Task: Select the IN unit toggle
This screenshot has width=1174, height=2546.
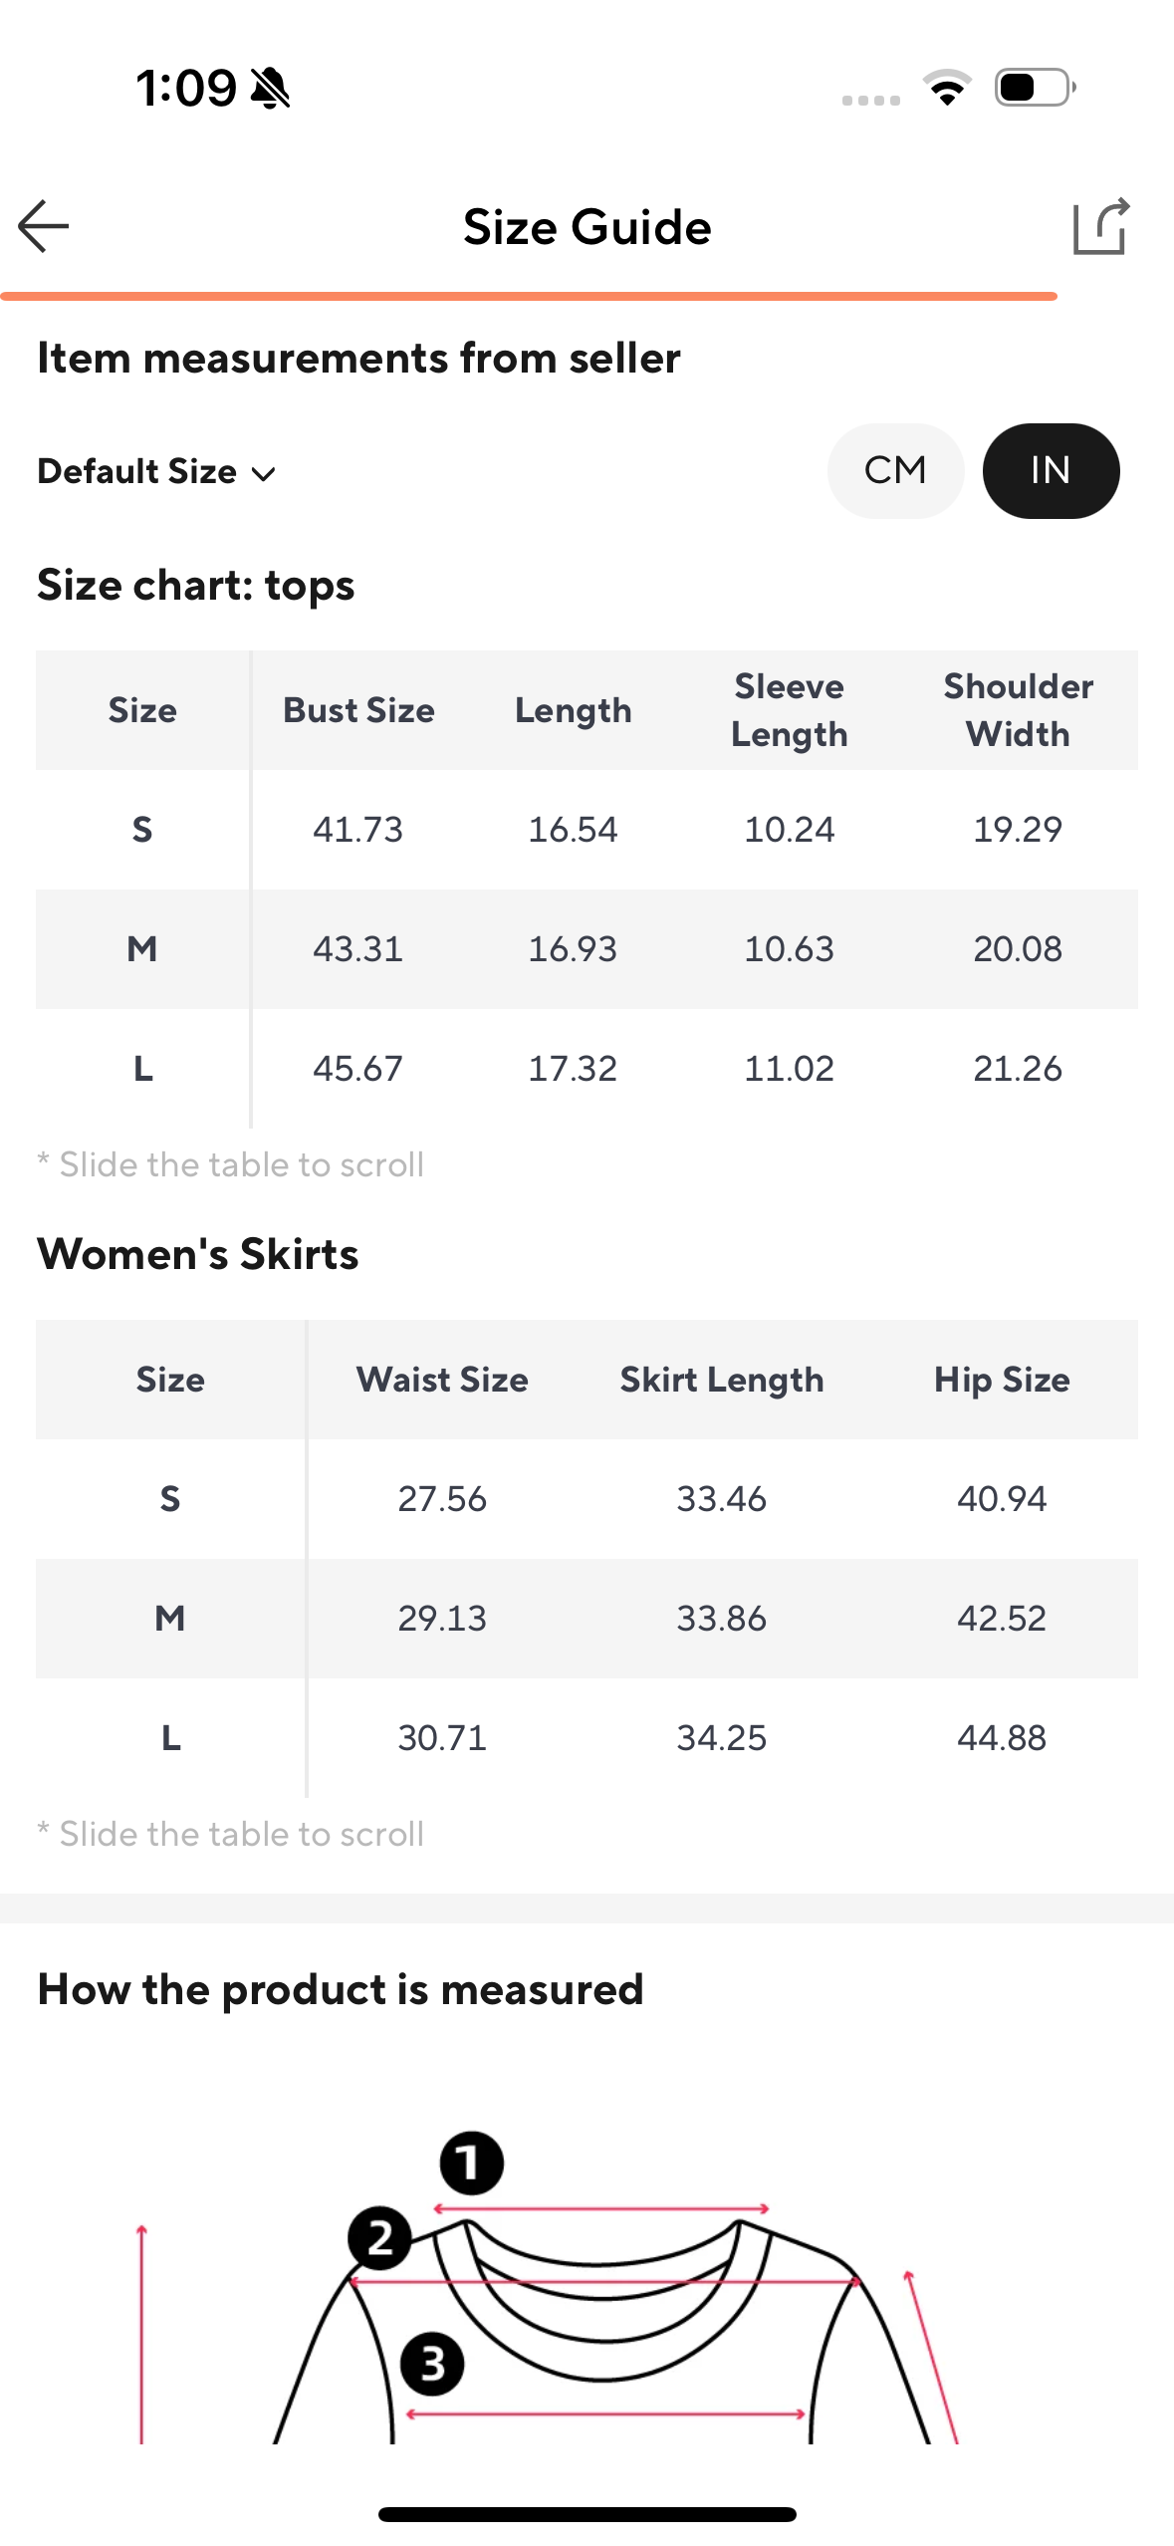Action: [x=1051, y=471]
